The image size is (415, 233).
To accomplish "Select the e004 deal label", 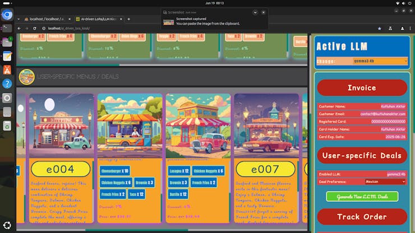I will tap(60, 169).
